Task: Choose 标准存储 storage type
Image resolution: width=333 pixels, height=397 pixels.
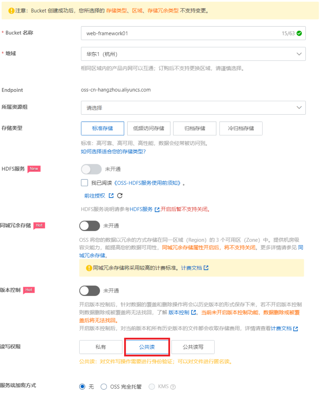Action: pos(103,128)
